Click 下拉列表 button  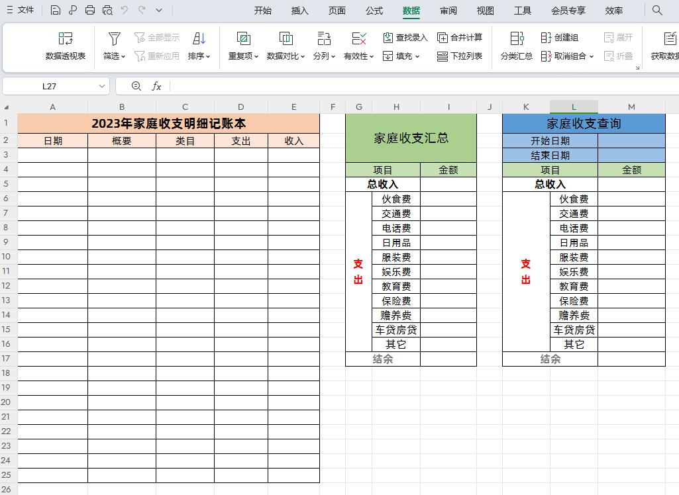(x=460, y=56)
